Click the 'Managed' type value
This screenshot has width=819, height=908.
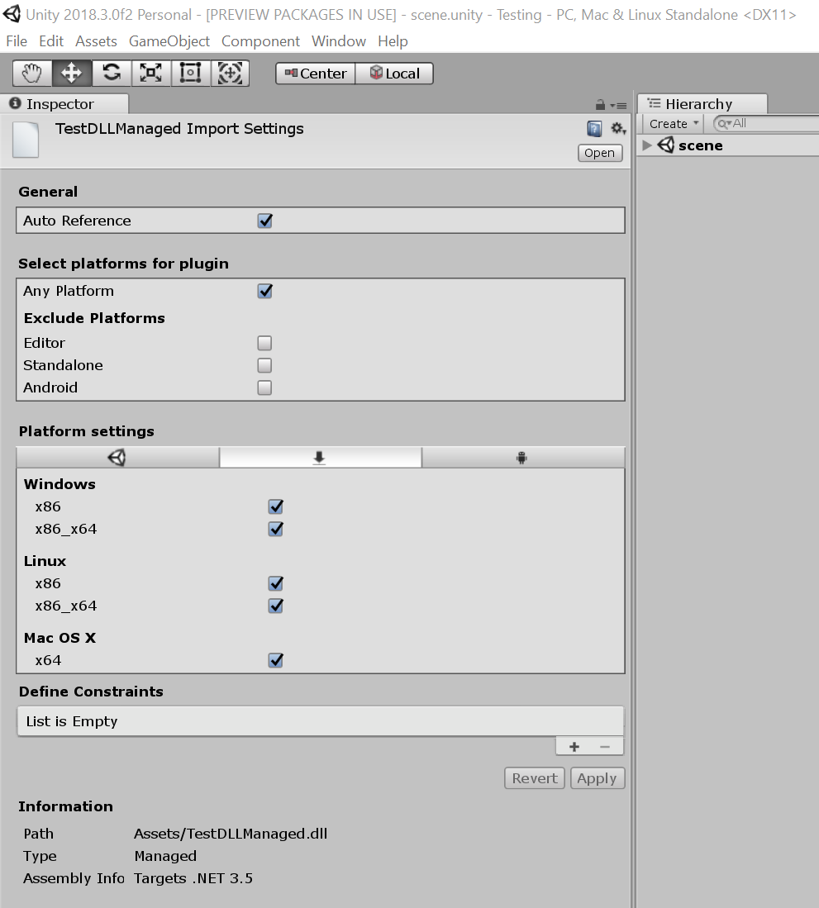[165, 856]
